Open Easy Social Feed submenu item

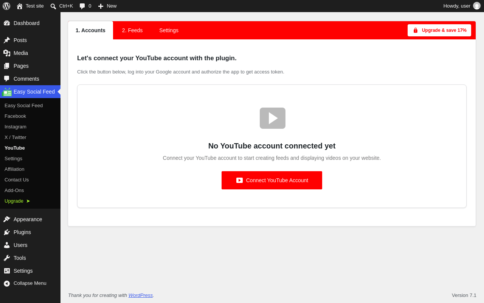click(x=30, y=106)
